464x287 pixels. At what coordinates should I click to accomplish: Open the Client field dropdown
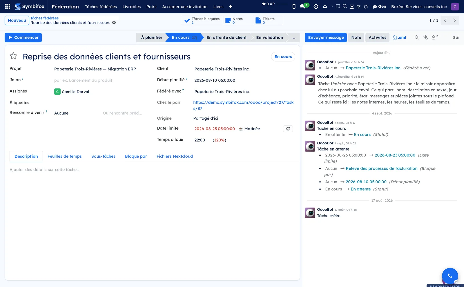[244, 69]
